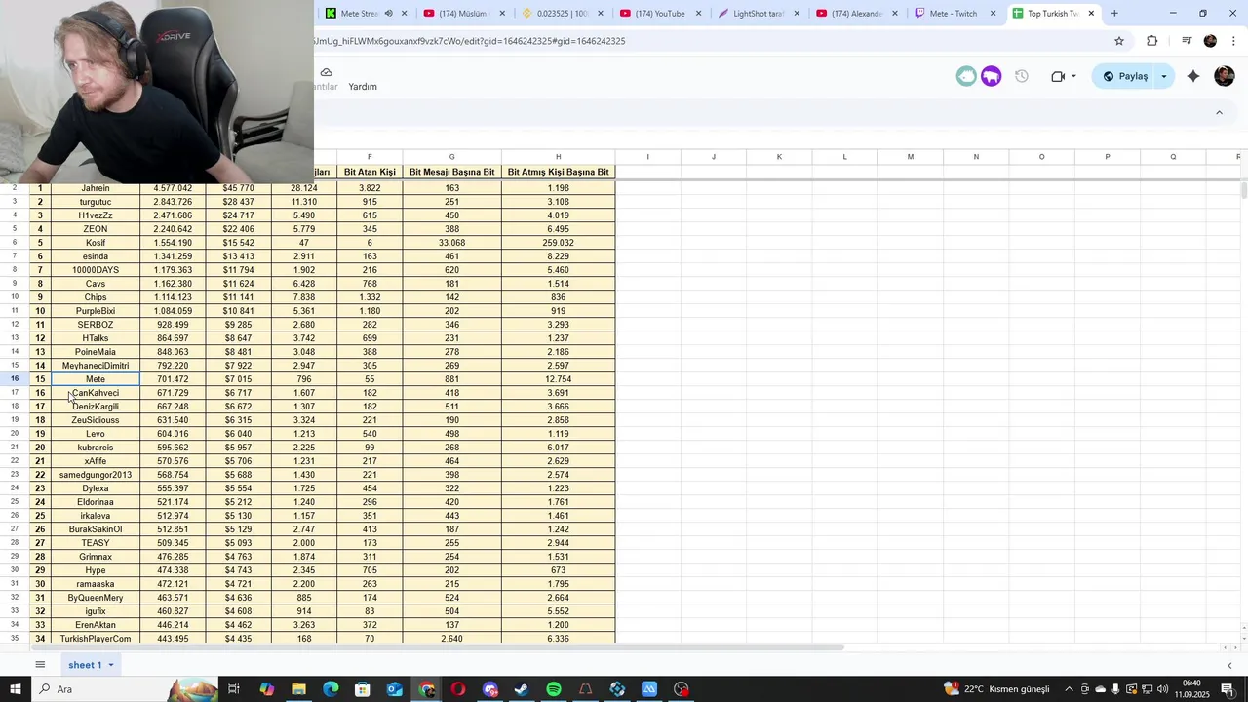Screen dimensions: 1248x702
Task: Open Copilot from the taskbar
Action: click(266, 689)
